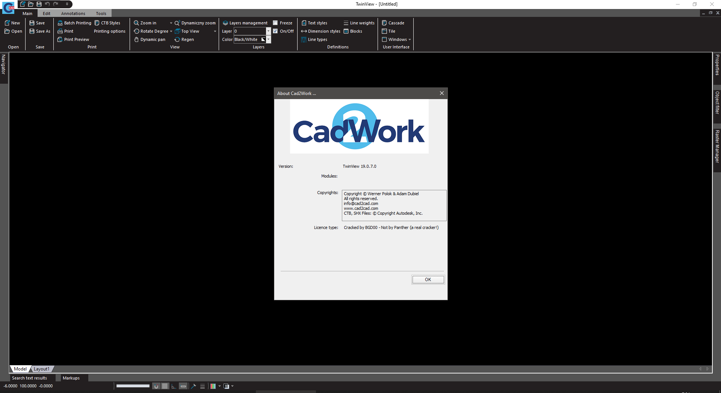Open the Raster Manager side panel
The image size is (721, 393).
(717, 150)
